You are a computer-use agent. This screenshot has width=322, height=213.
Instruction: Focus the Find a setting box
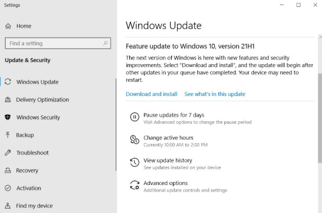pos(58,43)
